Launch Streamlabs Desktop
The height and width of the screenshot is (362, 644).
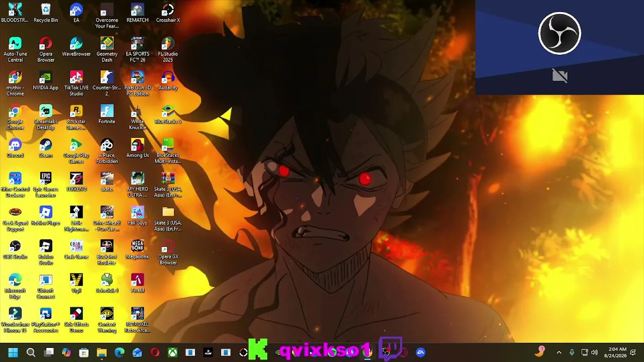click(x=46, y=117)
